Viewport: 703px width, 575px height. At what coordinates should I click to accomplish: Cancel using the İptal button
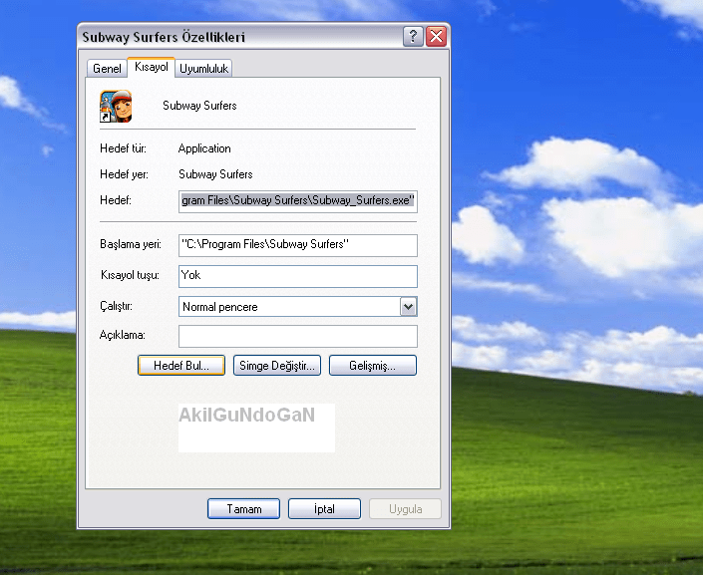pos(324,509)
